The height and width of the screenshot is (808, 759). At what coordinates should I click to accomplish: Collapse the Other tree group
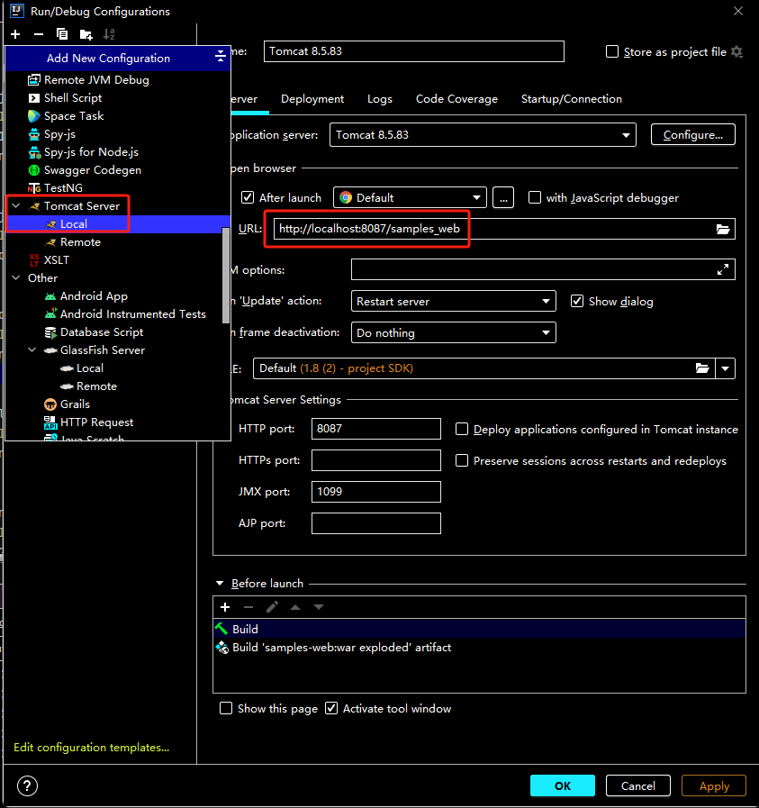tap(16, 278)
